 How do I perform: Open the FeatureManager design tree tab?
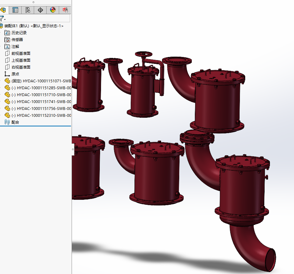(x=3, y=10)
